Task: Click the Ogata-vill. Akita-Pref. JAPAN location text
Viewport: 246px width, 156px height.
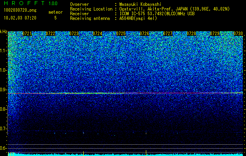Action: [x=174, y=9]
